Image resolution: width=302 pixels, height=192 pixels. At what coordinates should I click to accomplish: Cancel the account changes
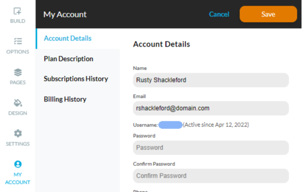[x=219, y=14]
